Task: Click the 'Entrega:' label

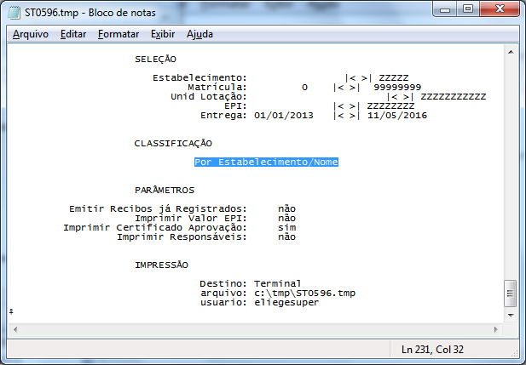Action: (223, 116)
